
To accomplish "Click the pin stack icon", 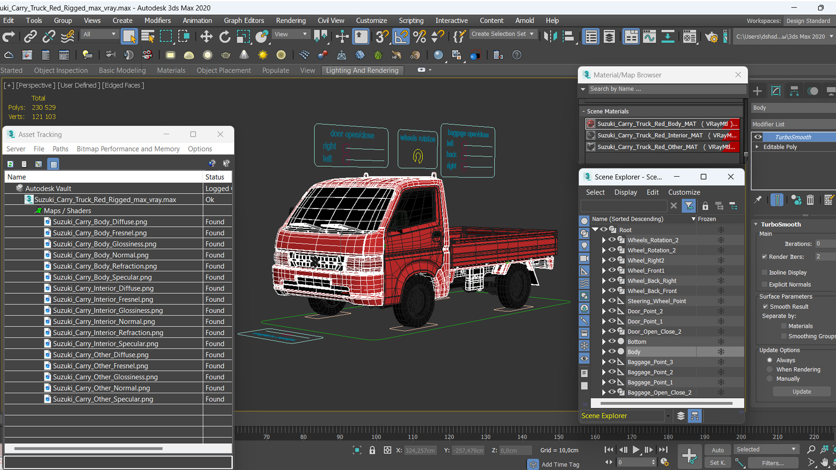I will [x=758, y=200].
